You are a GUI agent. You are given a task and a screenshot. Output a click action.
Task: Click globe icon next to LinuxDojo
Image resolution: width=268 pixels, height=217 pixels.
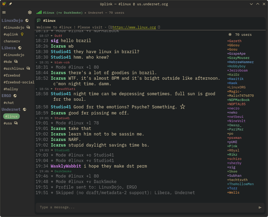click(27, 21)
